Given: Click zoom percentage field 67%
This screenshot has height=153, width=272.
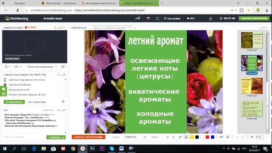Looking at the screenshot, I should tap(260, 137).
